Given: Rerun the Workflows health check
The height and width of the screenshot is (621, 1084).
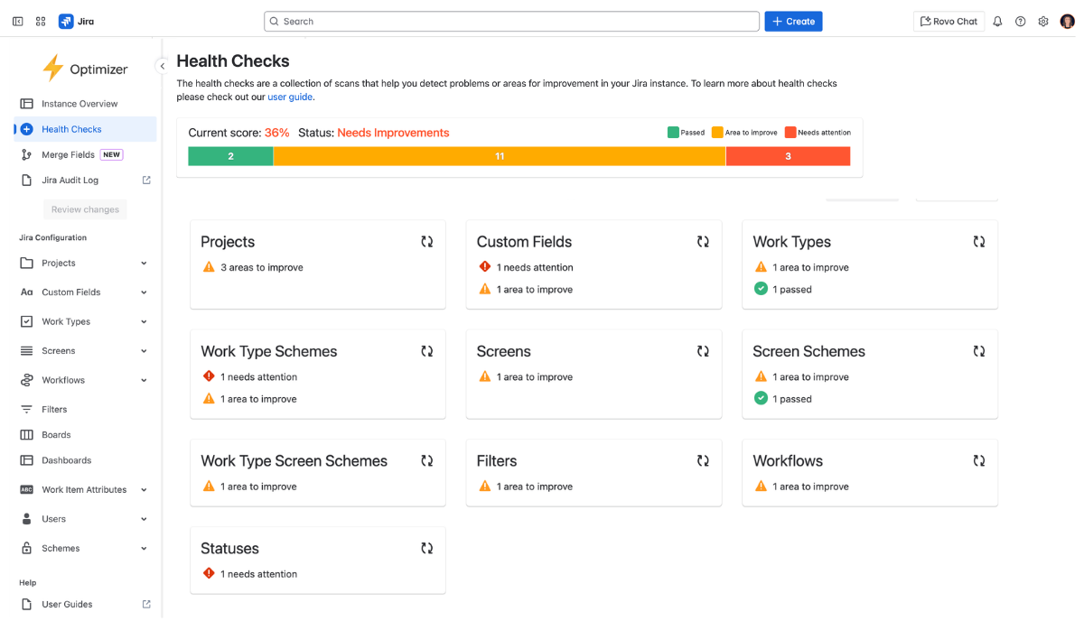Looking at the screenshot, I should [x=978, y=460].
